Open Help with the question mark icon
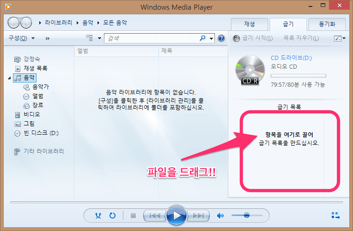Image resolution: width=353 pixels, height=231 pixels. pyautogui.click(x=221, y=38)
